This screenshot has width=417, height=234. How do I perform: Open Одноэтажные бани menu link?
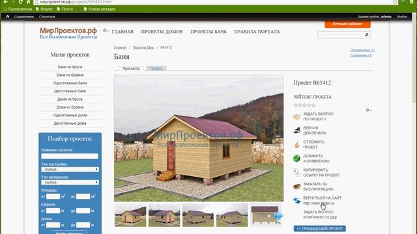70,83
